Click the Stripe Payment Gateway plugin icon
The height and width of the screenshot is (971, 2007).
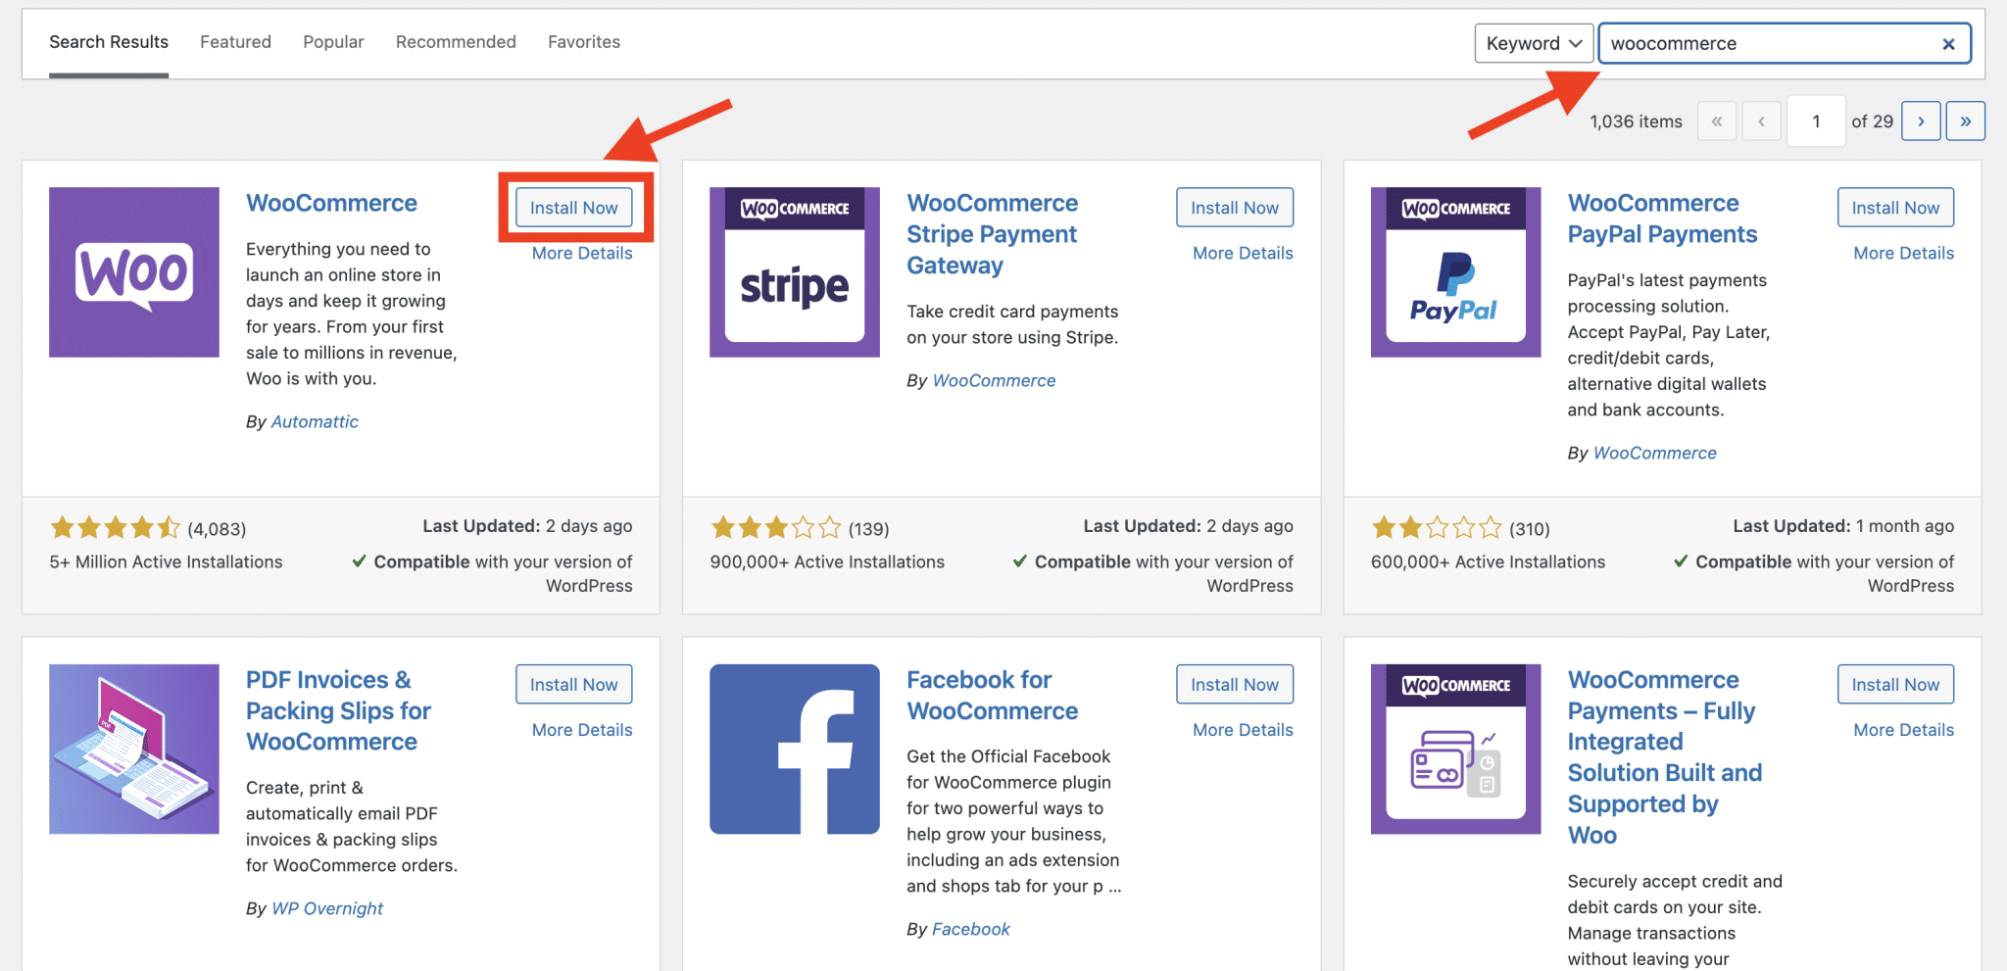pos(795,272)
